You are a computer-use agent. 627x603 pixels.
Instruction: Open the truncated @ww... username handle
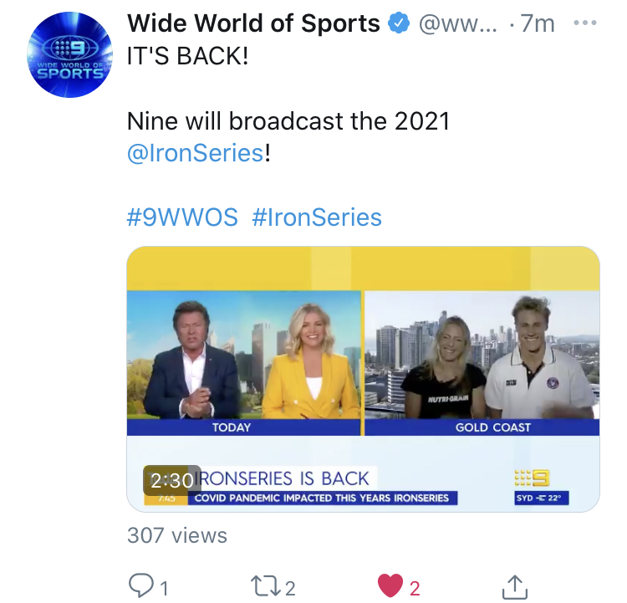point(458,24)
